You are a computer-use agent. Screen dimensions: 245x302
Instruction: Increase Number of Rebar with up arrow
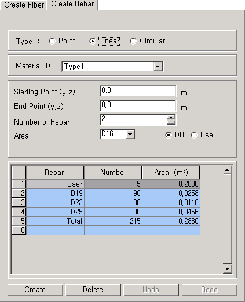pyautogui.click(x=171, y=117)
